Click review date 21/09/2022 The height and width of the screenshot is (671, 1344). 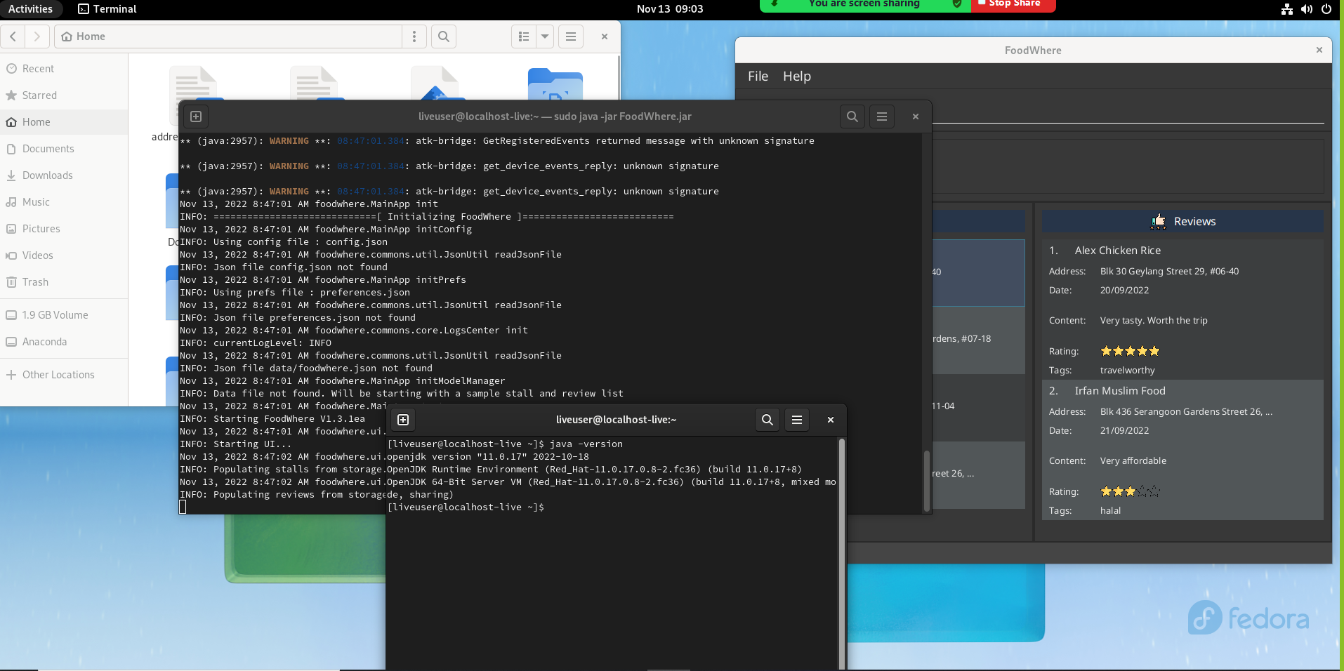1124,431
